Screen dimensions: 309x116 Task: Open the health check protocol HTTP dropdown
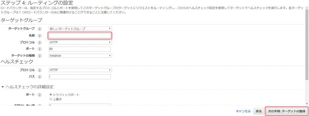pos(80,70)
